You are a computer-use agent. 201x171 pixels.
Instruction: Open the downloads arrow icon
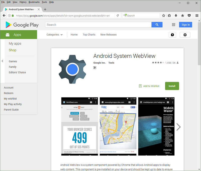tap(176, 16)
